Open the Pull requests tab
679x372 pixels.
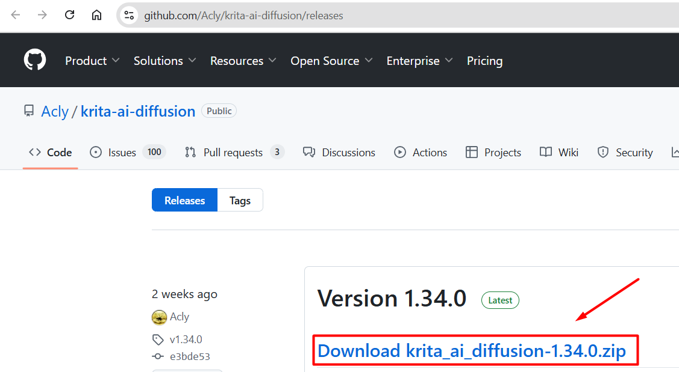(233, 153)
